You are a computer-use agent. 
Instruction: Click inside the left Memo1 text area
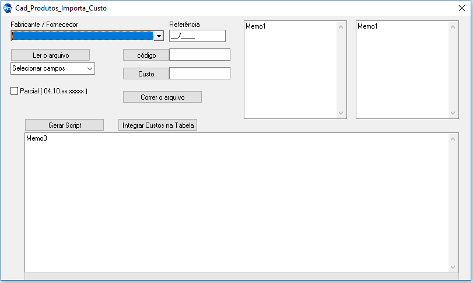pyautogui.click(x=289, y=70)
